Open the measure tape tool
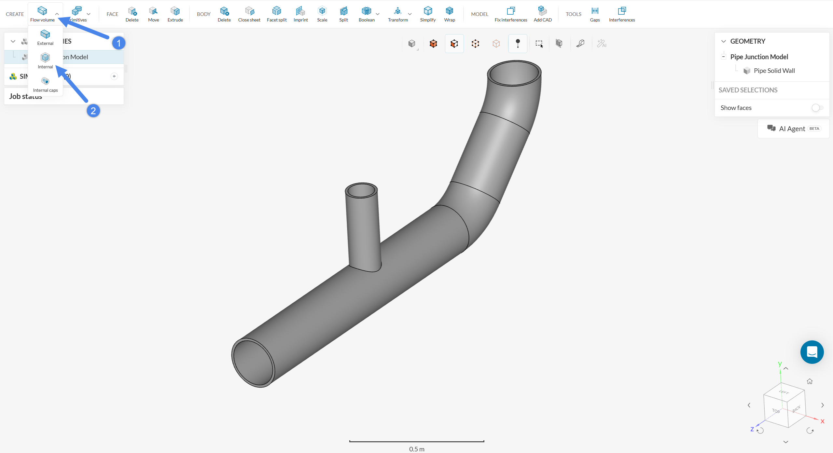 pos(580,44)
